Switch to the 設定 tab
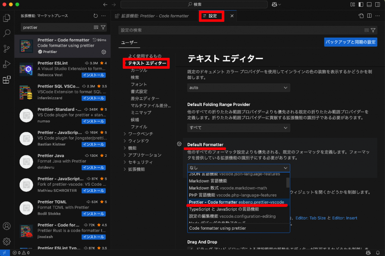The width and height of the screenshot is (385, 256). [x=213, y=16]
